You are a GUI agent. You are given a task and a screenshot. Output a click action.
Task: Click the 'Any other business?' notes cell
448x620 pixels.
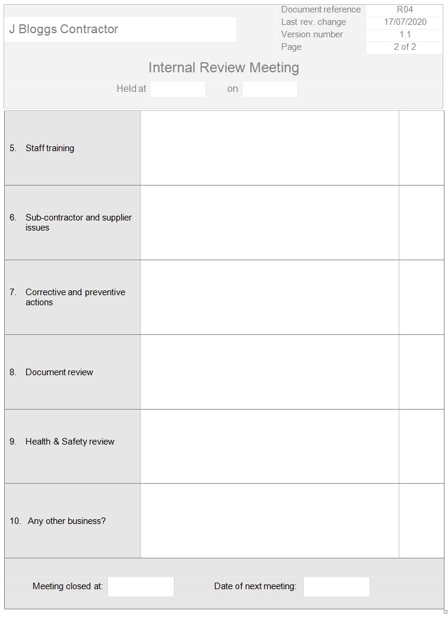click(x=269, y=521)
